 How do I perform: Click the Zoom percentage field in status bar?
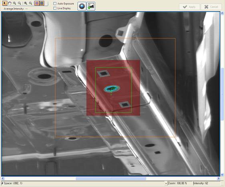point(177,183)
